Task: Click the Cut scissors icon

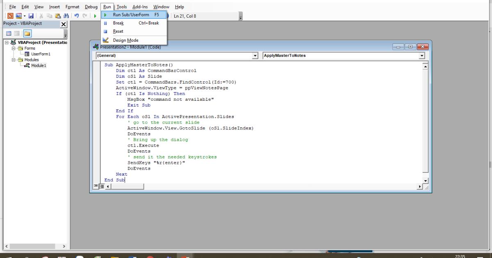Action: pos(41,16)
